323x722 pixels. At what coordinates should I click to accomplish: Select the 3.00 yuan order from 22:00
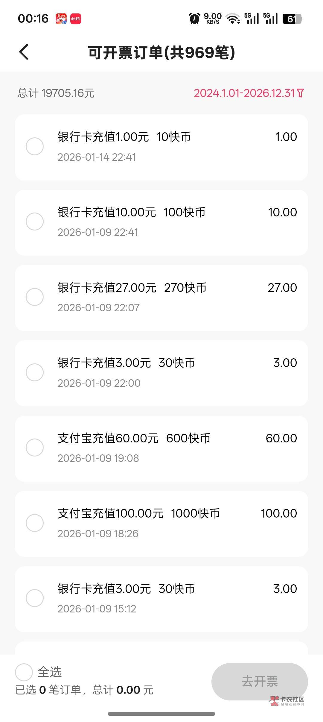point(35,372)
